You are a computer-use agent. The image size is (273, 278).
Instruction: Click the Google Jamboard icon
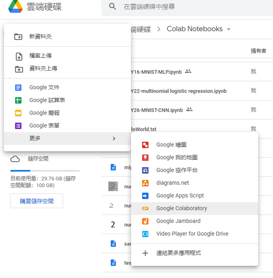145,221
